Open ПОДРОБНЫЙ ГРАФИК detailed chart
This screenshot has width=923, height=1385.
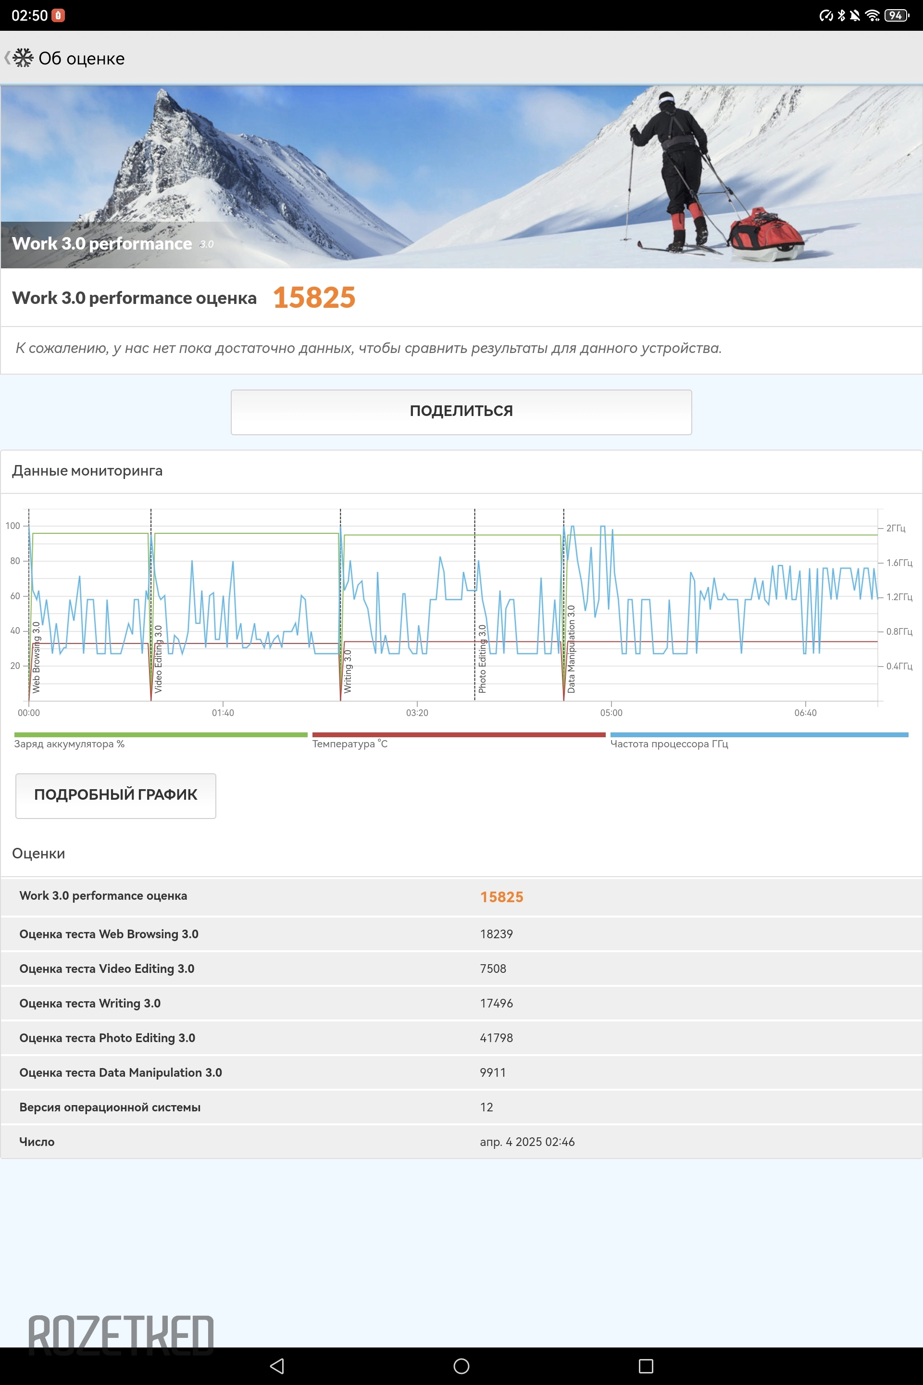tap(116, 795)
